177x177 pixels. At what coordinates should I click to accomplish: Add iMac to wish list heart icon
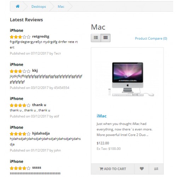point(142,169)
